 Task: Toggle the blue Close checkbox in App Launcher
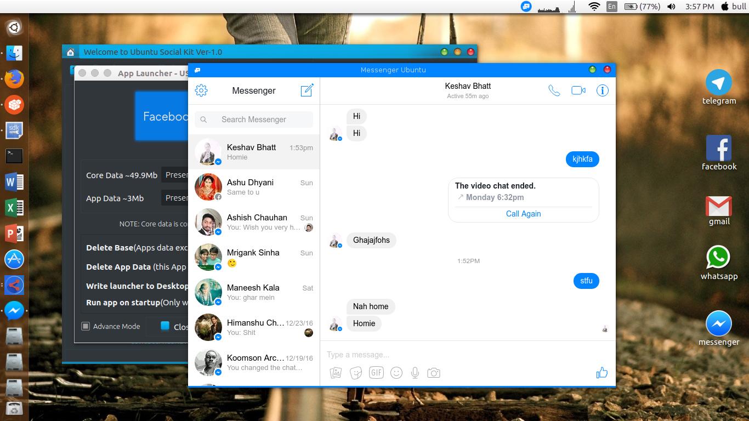click(165, 326)
